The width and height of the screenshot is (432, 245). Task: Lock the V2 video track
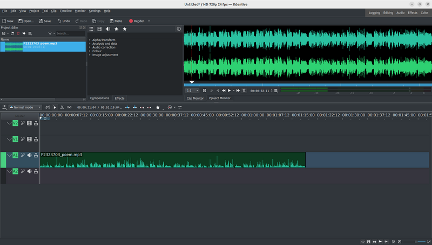(36, 123)
